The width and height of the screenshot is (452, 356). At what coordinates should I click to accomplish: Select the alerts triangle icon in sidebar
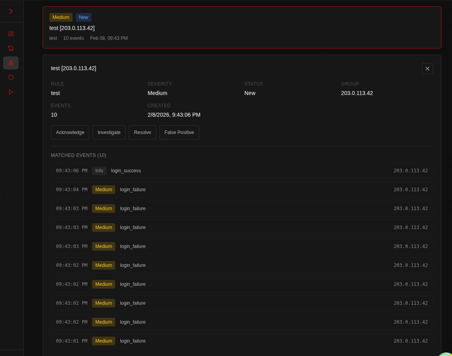coord(11,63)
